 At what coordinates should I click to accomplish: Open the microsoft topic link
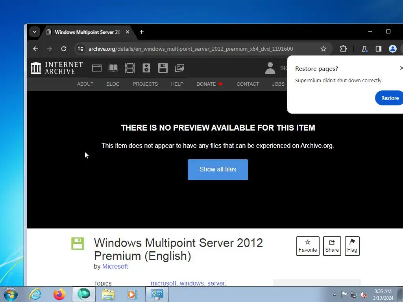click(163, 283)
